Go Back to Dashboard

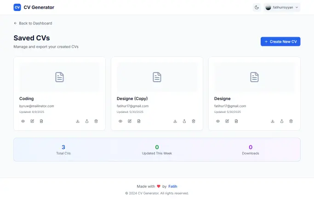point(33,23)
